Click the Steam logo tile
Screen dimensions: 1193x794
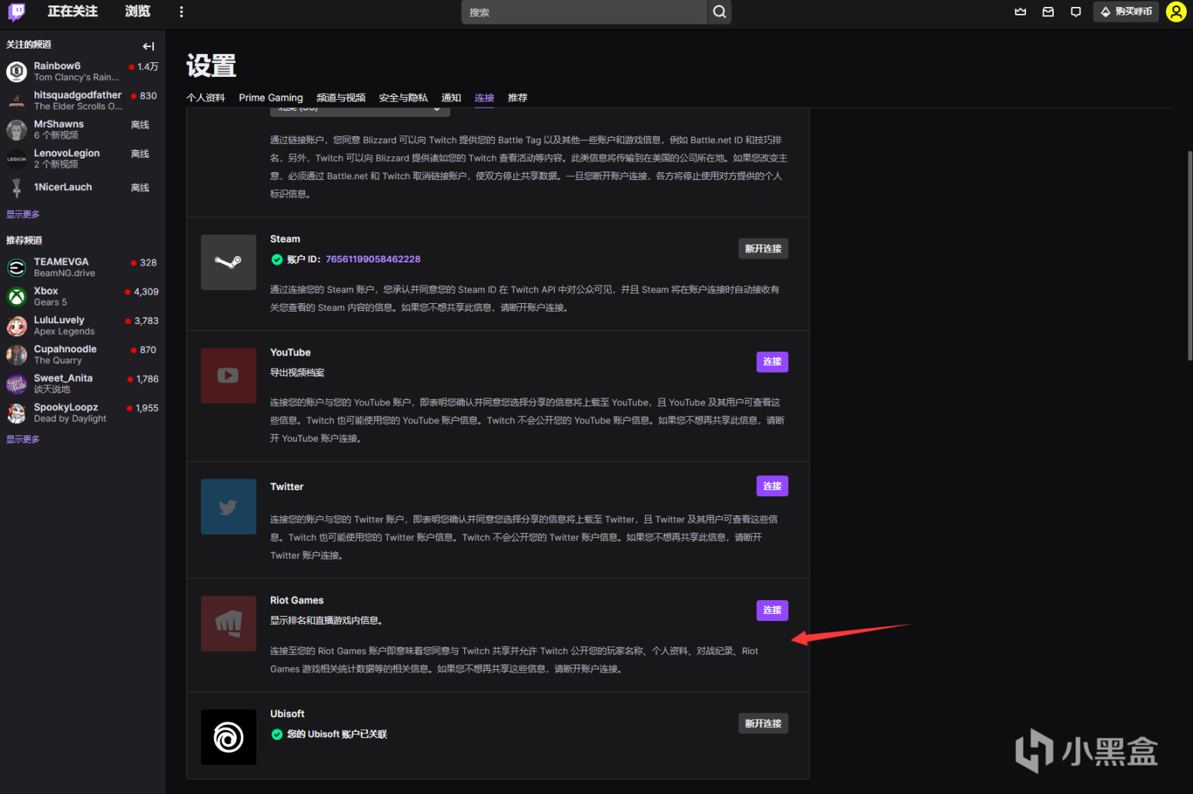229,262
